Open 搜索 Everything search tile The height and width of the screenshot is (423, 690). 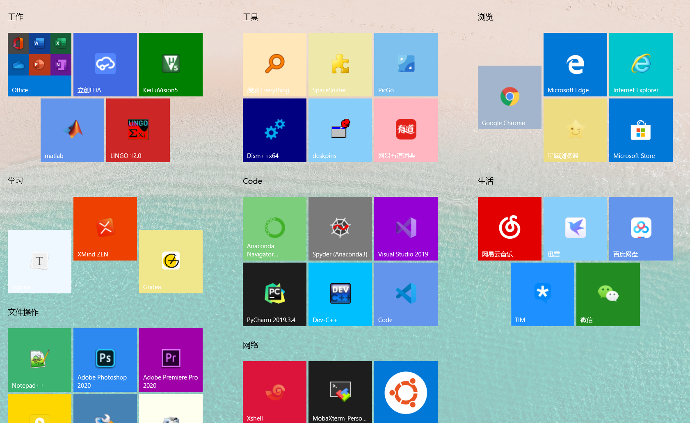274,64
